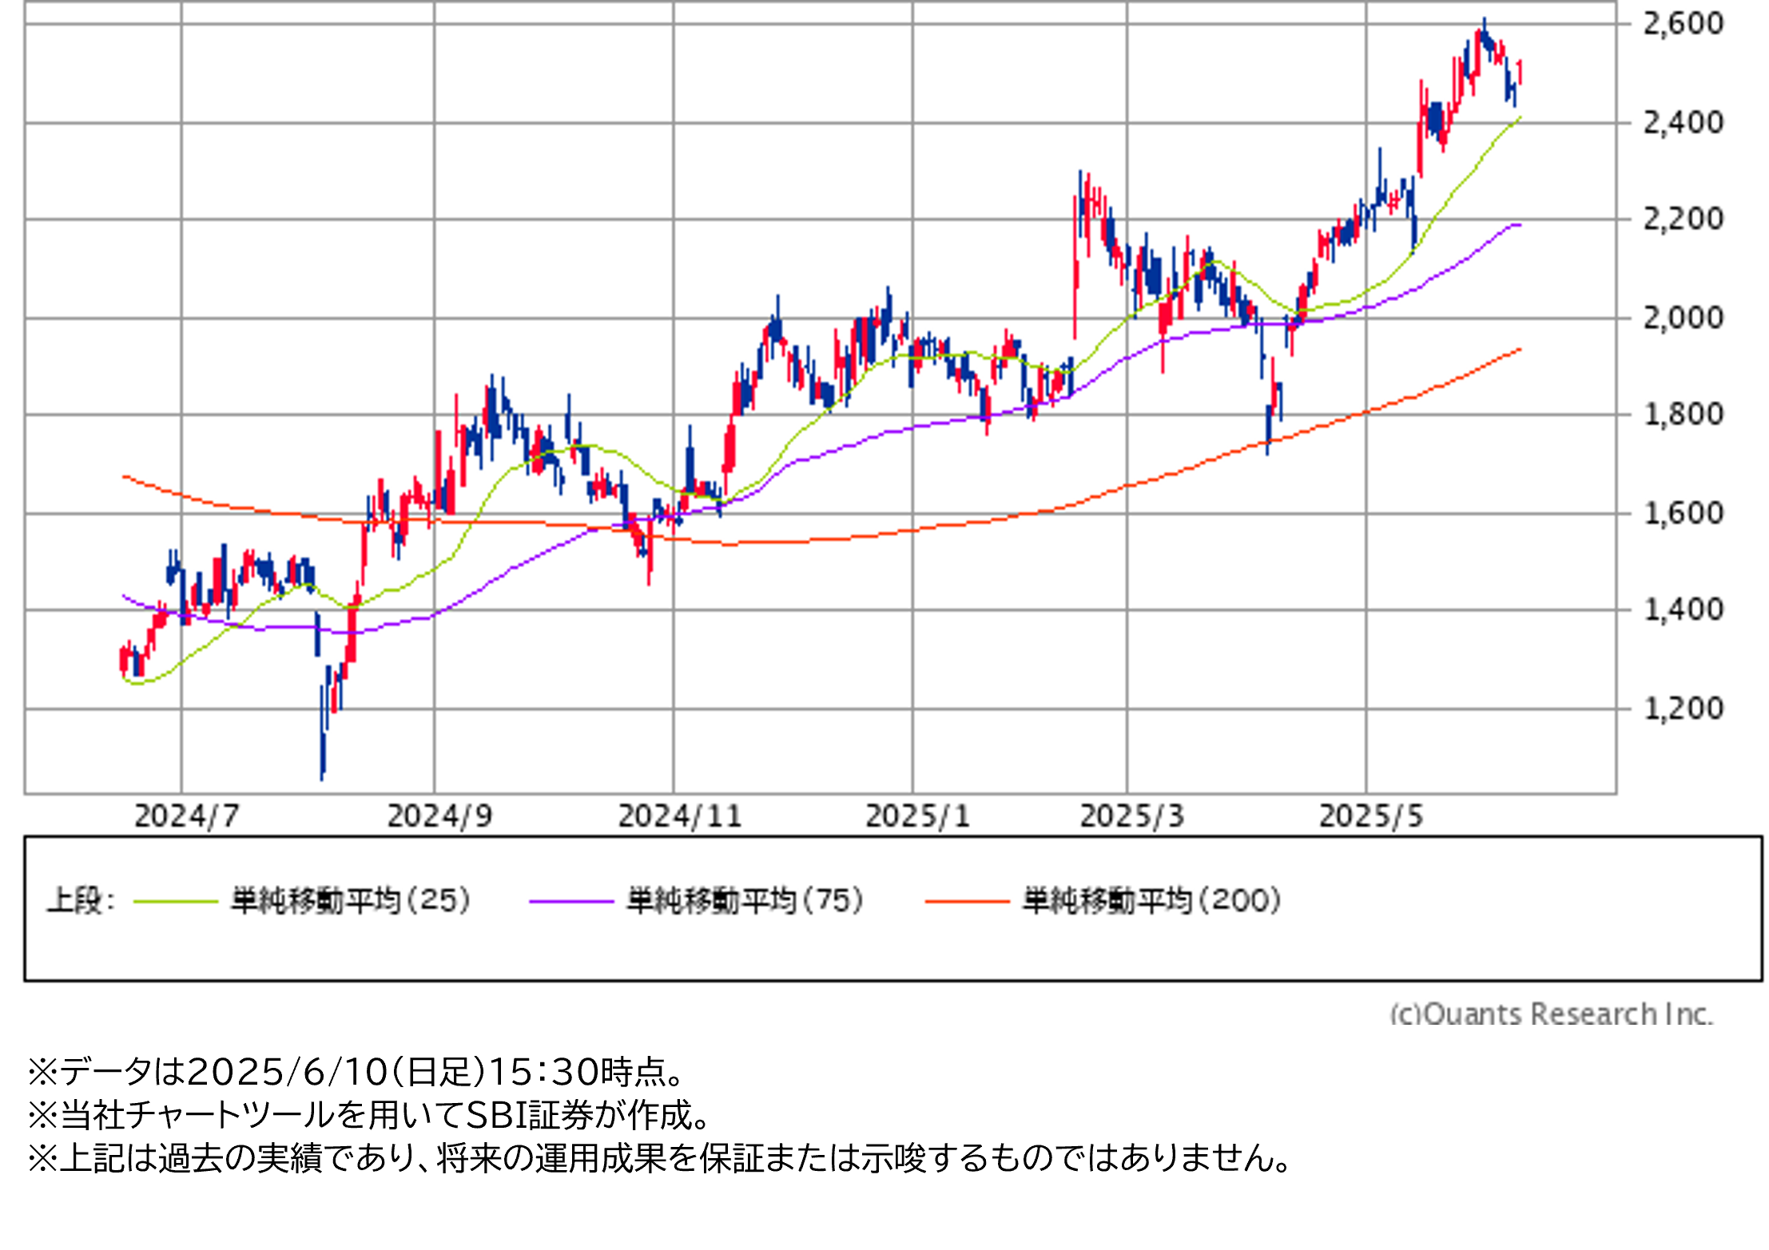Click the 2,600 price axis label
Image resolution: width=1769 pixels, height=1250 pixels.
1683,24
